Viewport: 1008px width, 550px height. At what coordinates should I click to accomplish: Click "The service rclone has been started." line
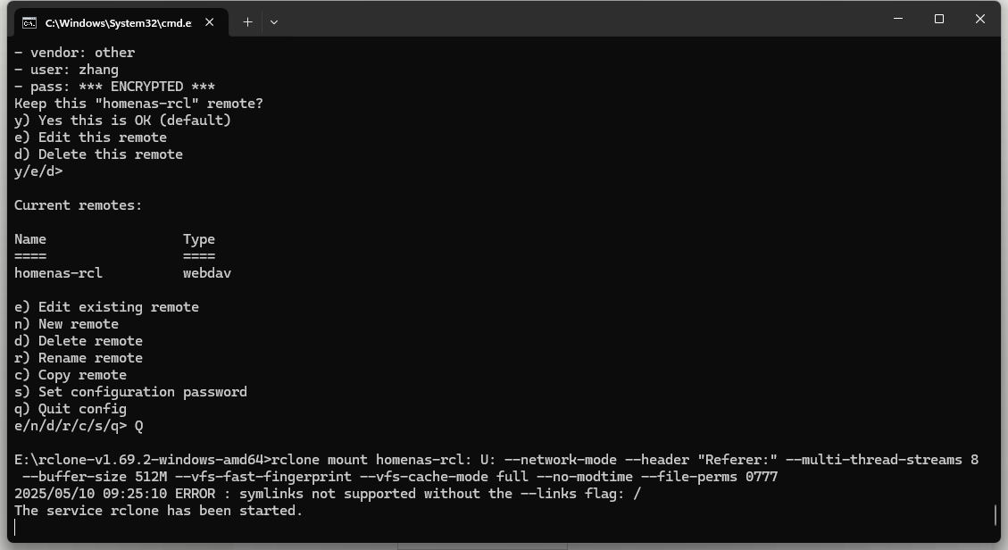tap(158, 511)
